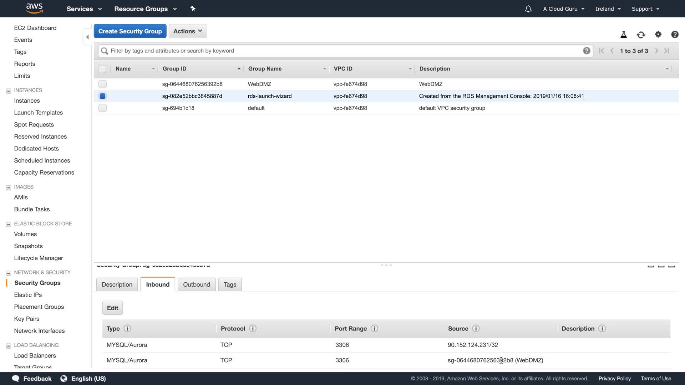This screenshot has width=685, height=385.
Task: Open the help question mark icon at top right
Action: coord(675,34)
